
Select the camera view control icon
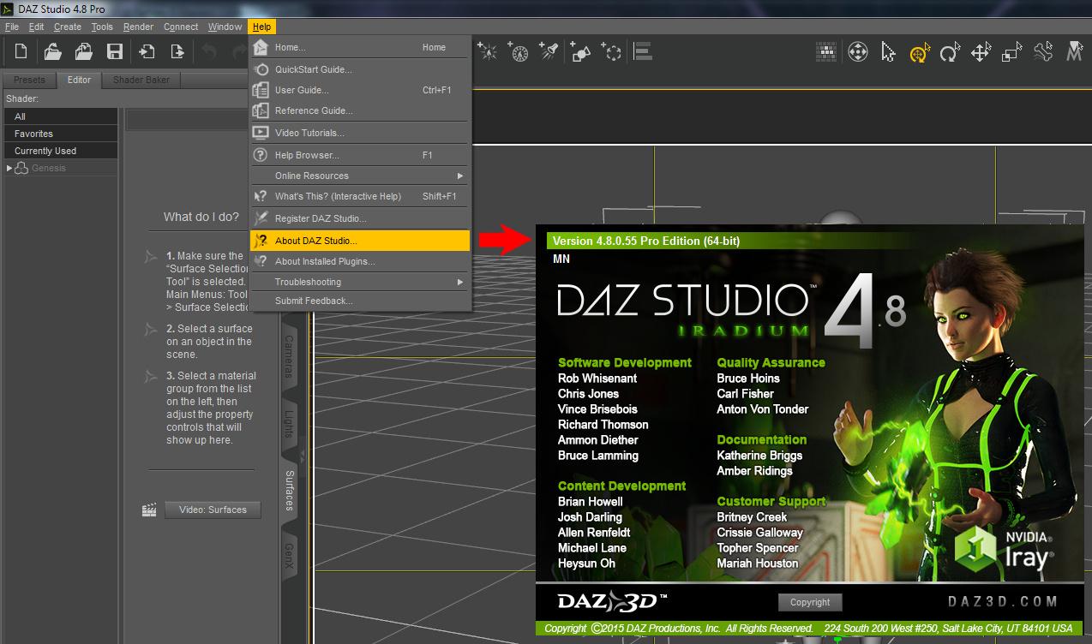pos(857,52)
